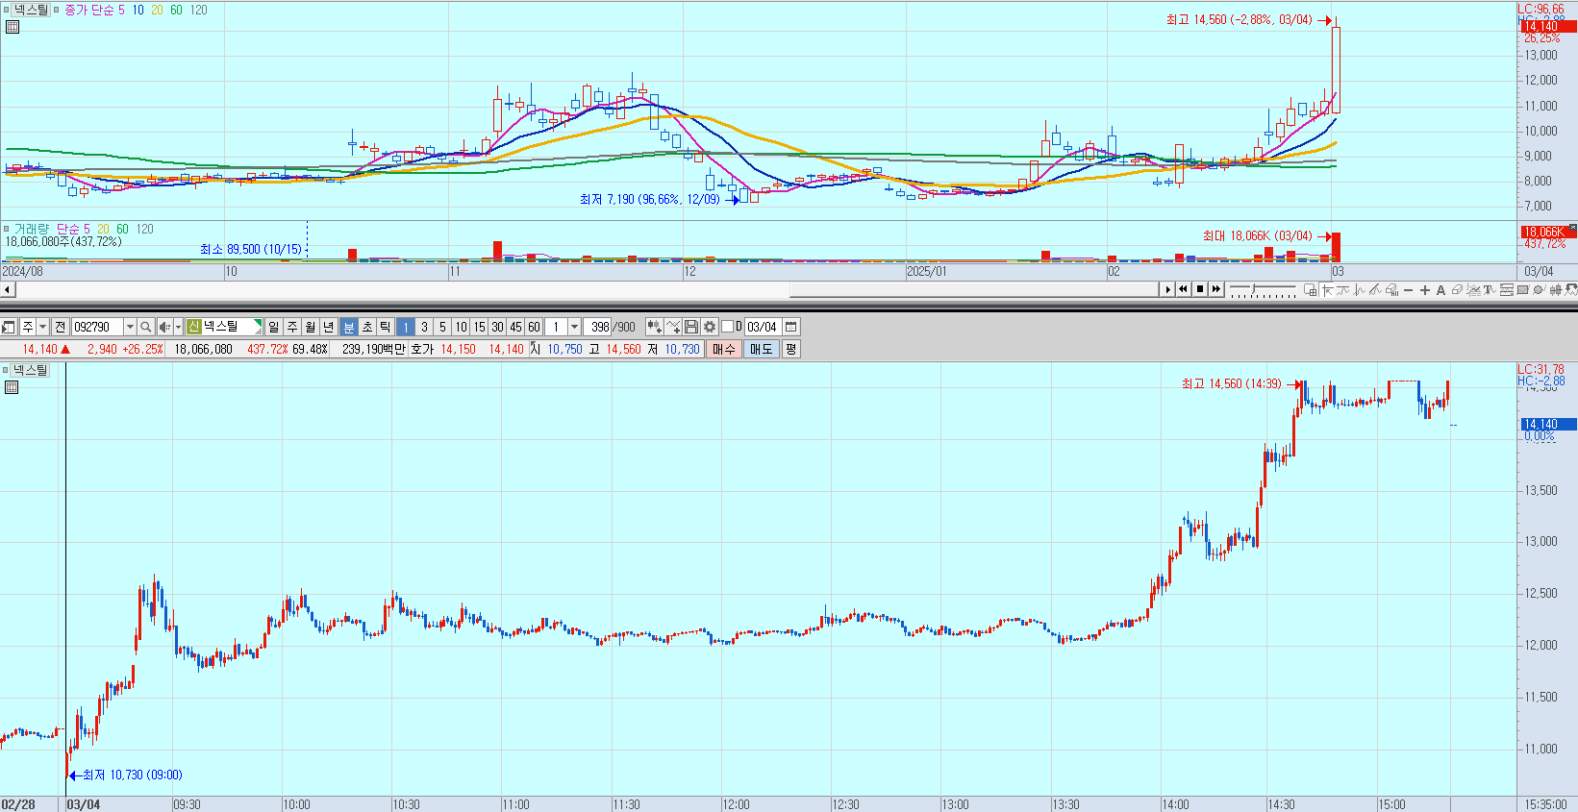This screenshot has height=812, width=1578.
Task: Select the crosshair cursor tool icon
Action: pyautogui.click(x=1328, y=289)
